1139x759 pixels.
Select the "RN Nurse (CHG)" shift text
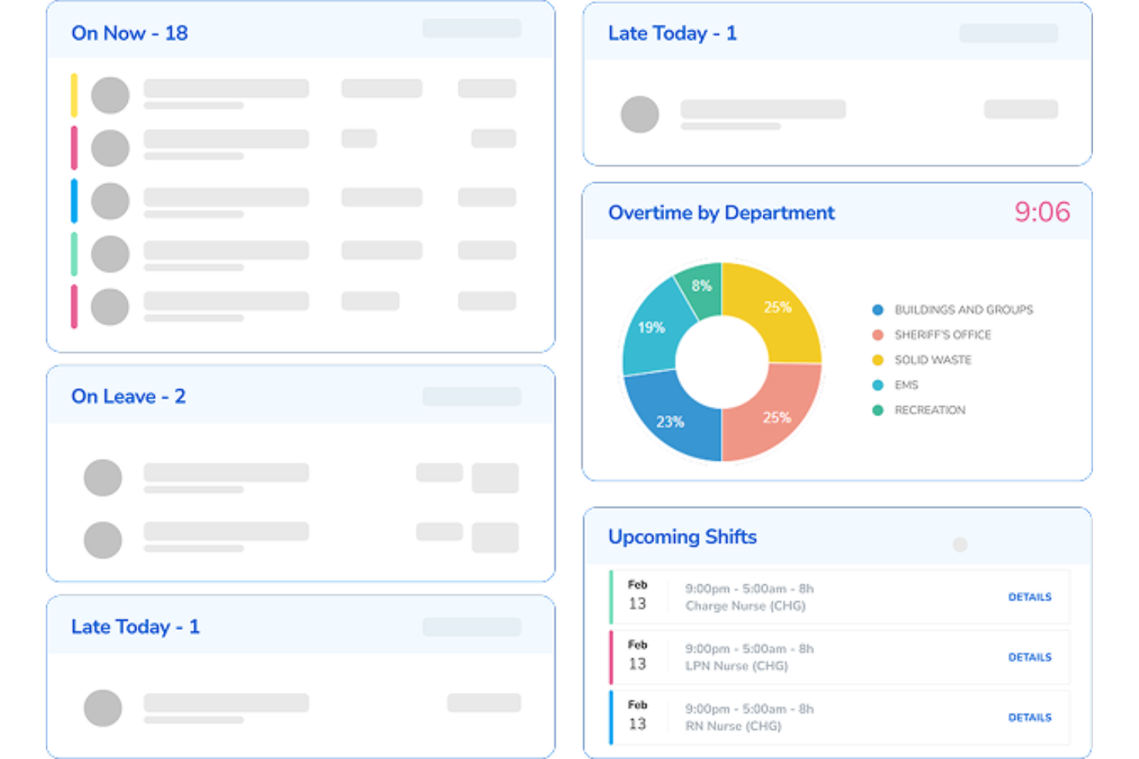pyautogui.click(x=733, y=726)
